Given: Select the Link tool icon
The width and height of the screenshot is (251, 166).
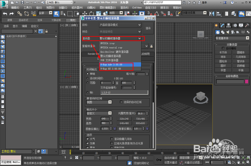Looking at the screenshot, I should tap(20, 14).
